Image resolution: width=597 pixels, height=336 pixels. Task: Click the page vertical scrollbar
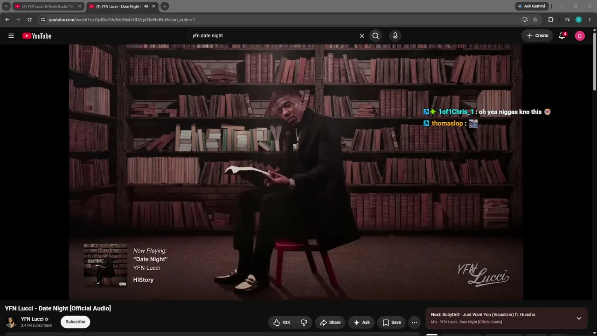click(594, 61)
